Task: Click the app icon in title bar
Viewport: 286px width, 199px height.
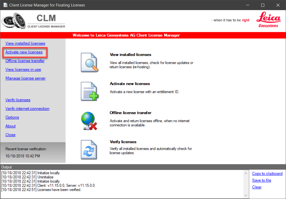Action: (x=5, y=5)
